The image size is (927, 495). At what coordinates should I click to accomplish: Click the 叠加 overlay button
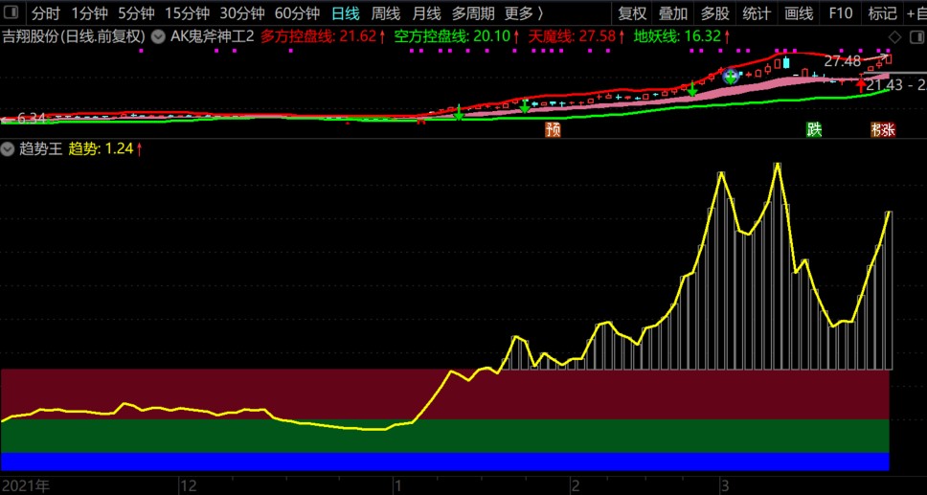[673, 13]
